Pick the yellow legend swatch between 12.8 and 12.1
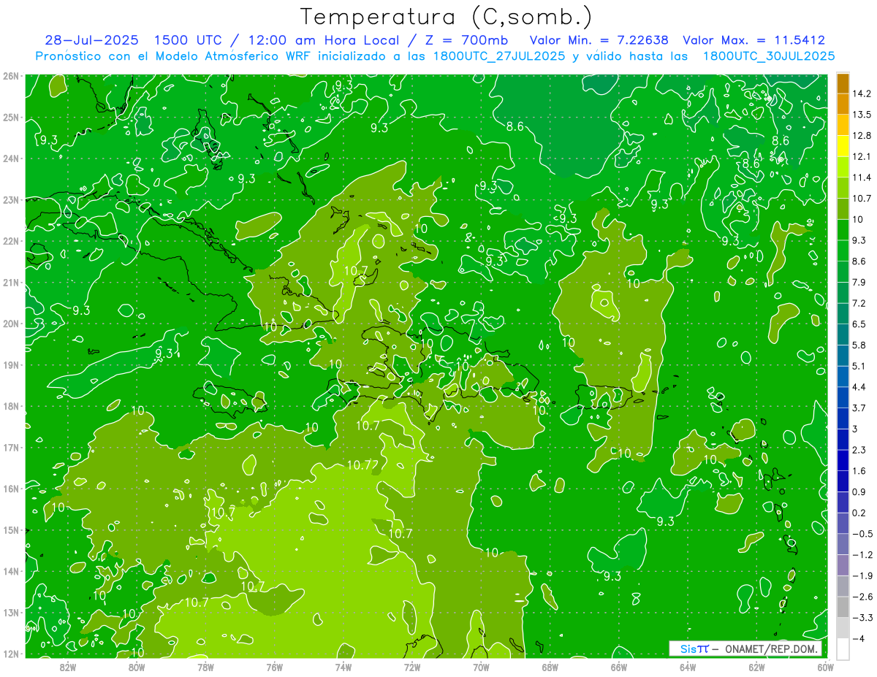Image resolution: width=877 pixels, height=677 pixels. [843, 146]
